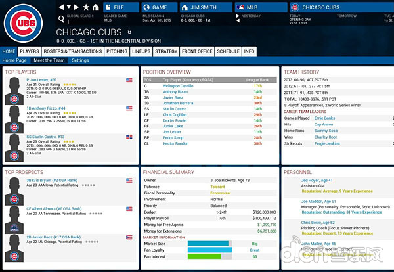Switch to the ROSTERS & TRANSACTIONS tab

tap(73, 51)
